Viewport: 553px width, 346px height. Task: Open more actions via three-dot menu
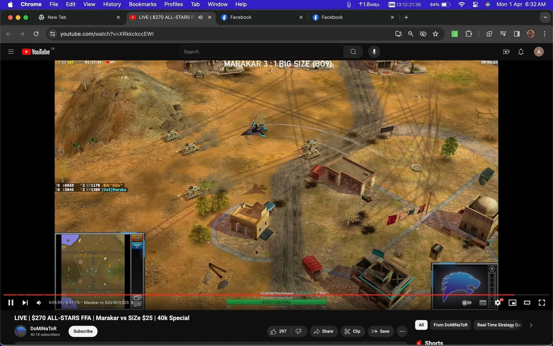[x=401, y=331]
